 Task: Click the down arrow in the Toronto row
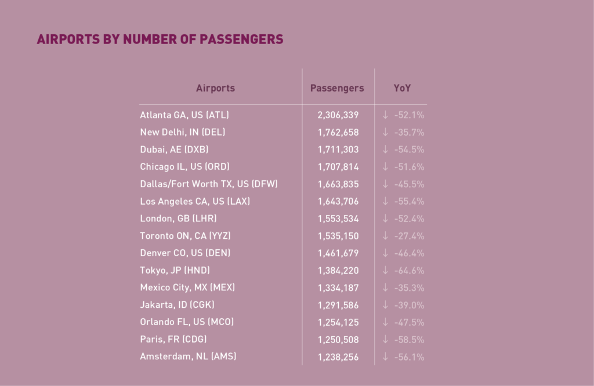(x=385, y=236)
